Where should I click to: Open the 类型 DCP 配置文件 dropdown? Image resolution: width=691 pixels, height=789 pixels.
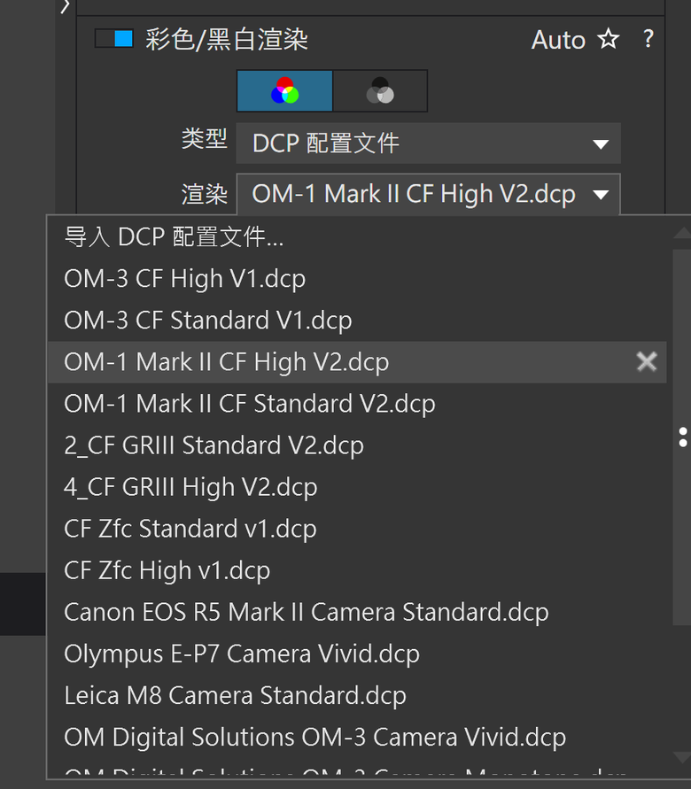[428, 143]
